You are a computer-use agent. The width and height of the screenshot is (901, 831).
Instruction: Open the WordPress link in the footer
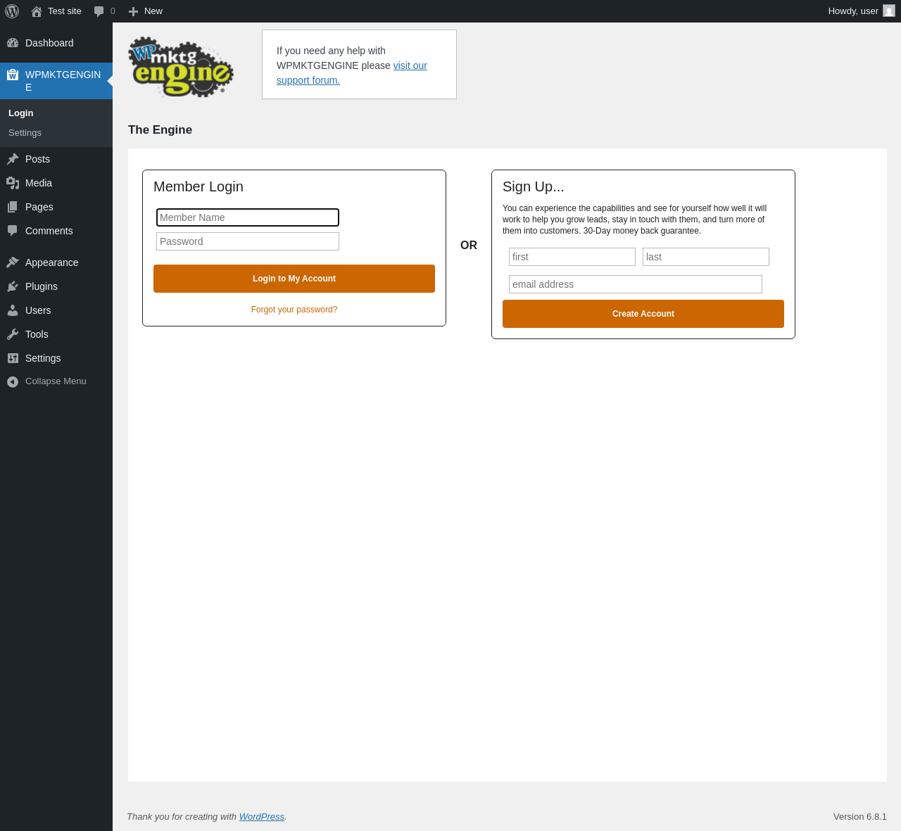click(x=262, y=817)
